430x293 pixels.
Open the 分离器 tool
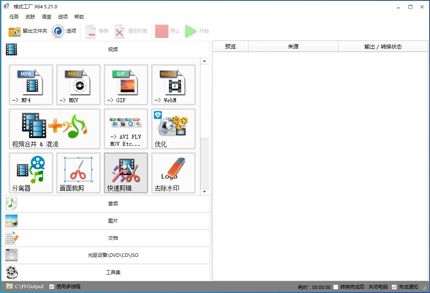[x=31, y=173]
